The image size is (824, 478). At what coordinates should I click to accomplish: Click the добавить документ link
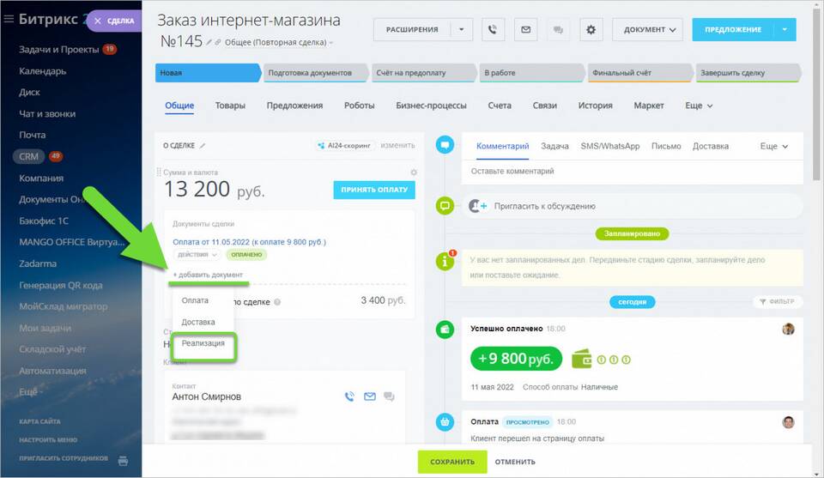coord(207,274)
